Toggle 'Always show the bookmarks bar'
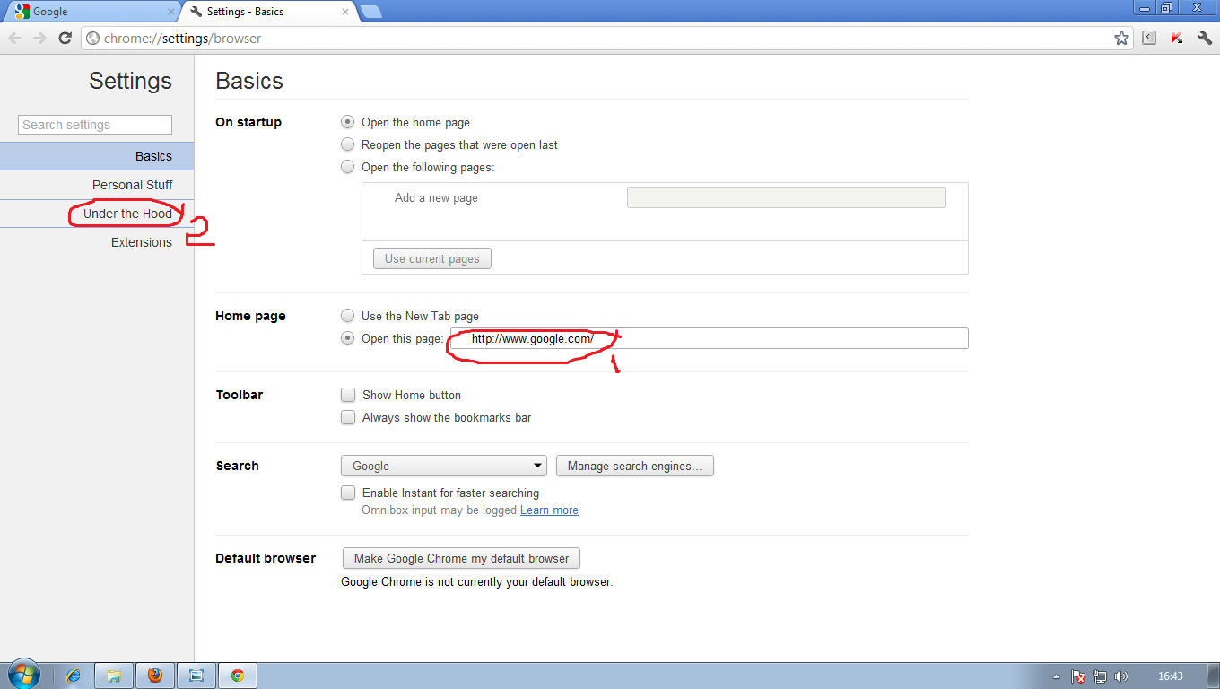 (348, 417)
